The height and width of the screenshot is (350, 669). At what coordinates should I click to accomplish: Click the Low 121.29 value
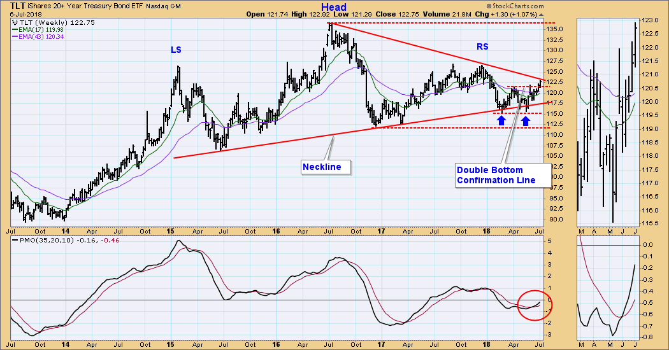[352, 14]
